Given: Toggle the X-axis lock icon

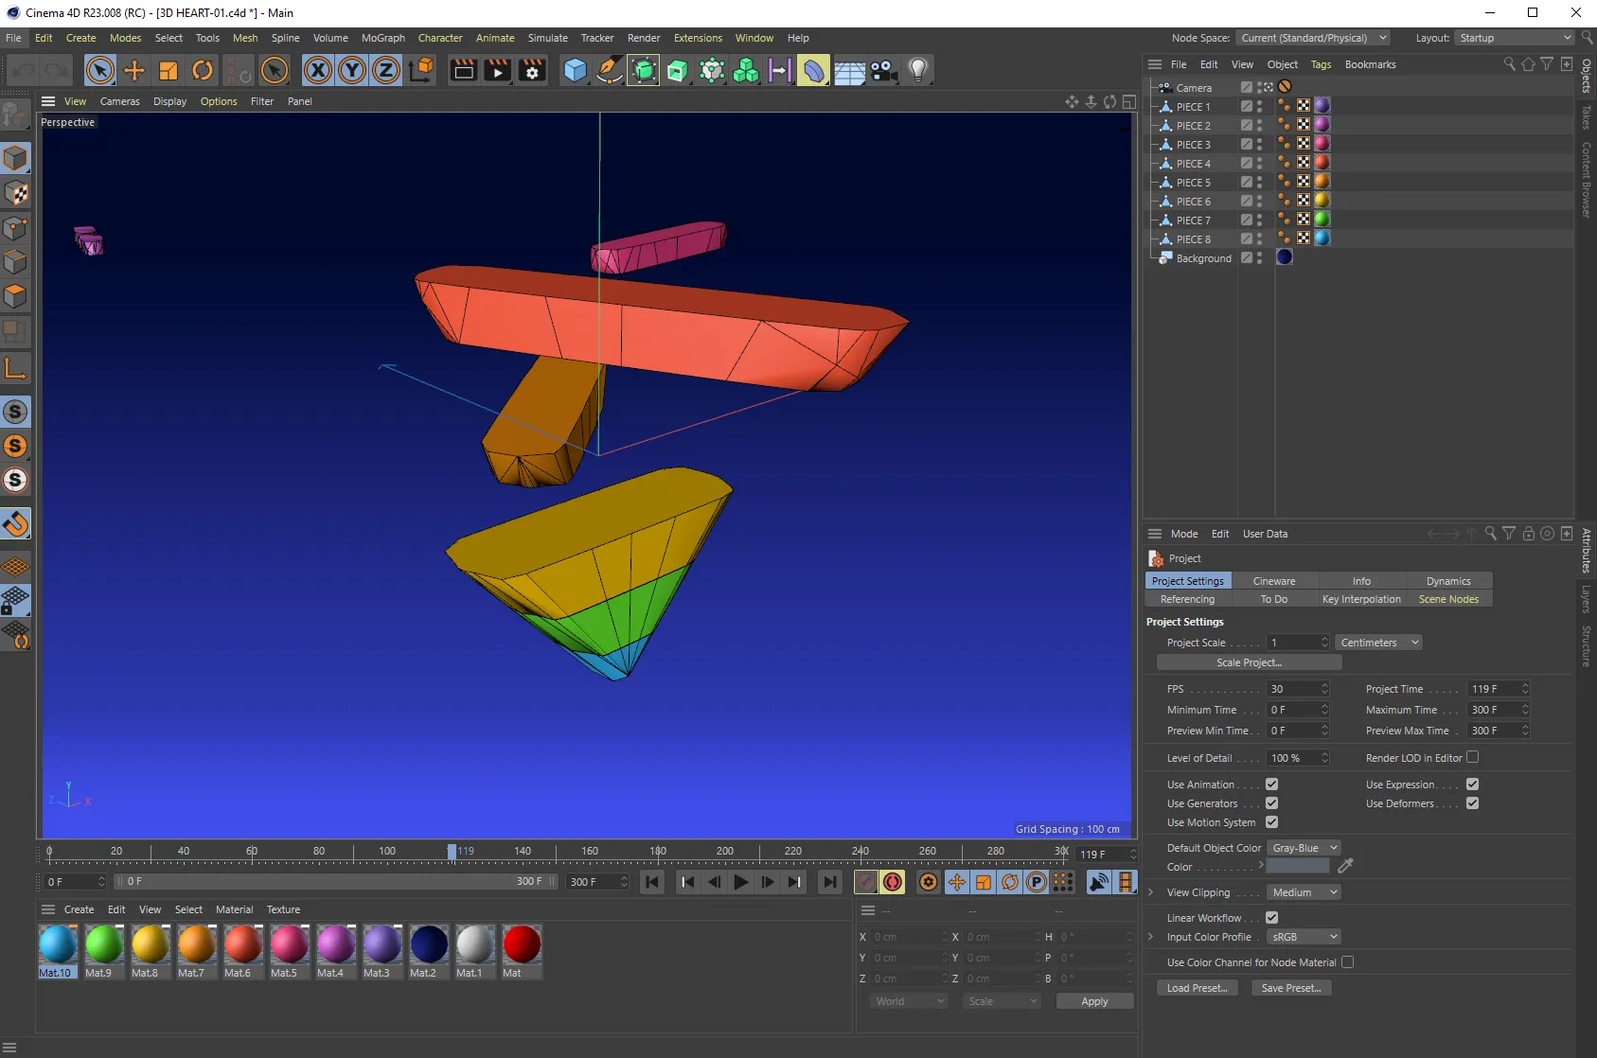Looking at the screenshot, I should 318,71.
